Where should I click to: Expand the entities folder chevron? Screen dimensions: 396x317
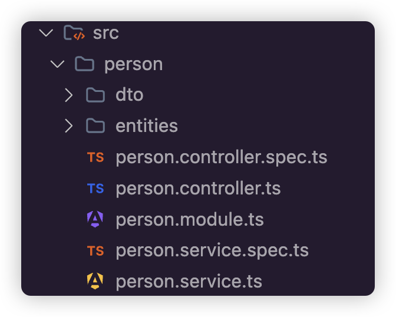69,126
